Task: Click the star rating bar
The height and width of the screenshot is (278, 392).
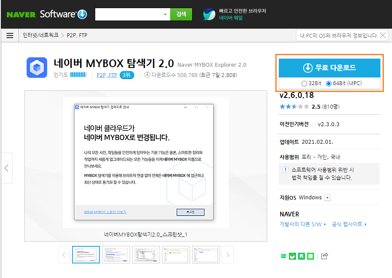Action: tap(294, 107)
